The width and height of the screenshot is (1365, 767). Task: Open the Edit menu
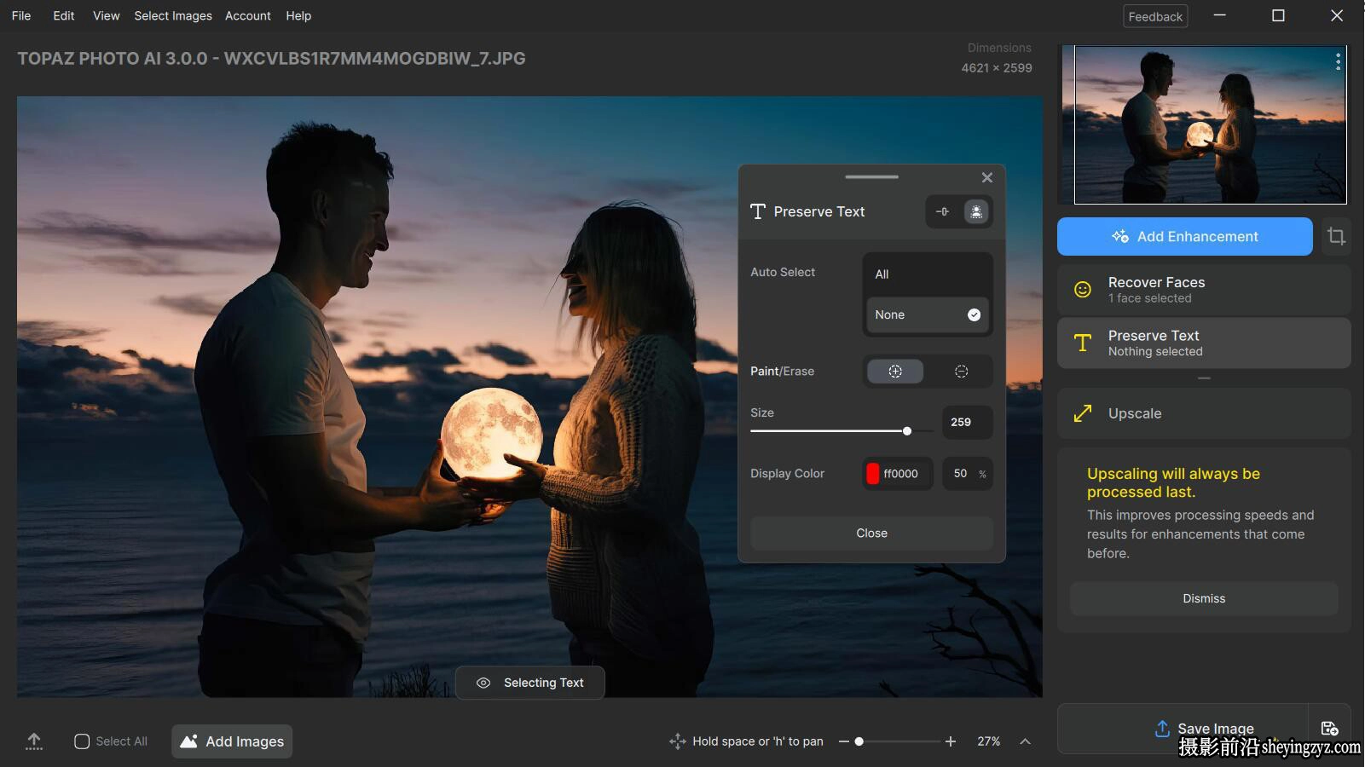[x=63, y=15]
